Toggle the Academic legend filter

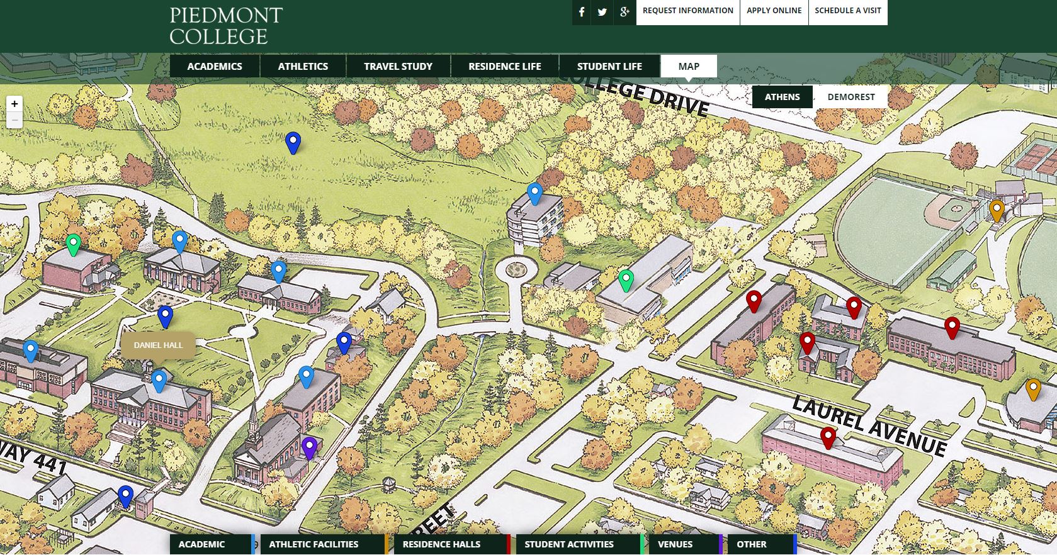212,544
